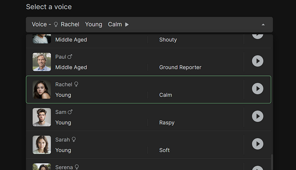
Task: Play Serena's voice preview at bottom
Action: tap(258, 168)
